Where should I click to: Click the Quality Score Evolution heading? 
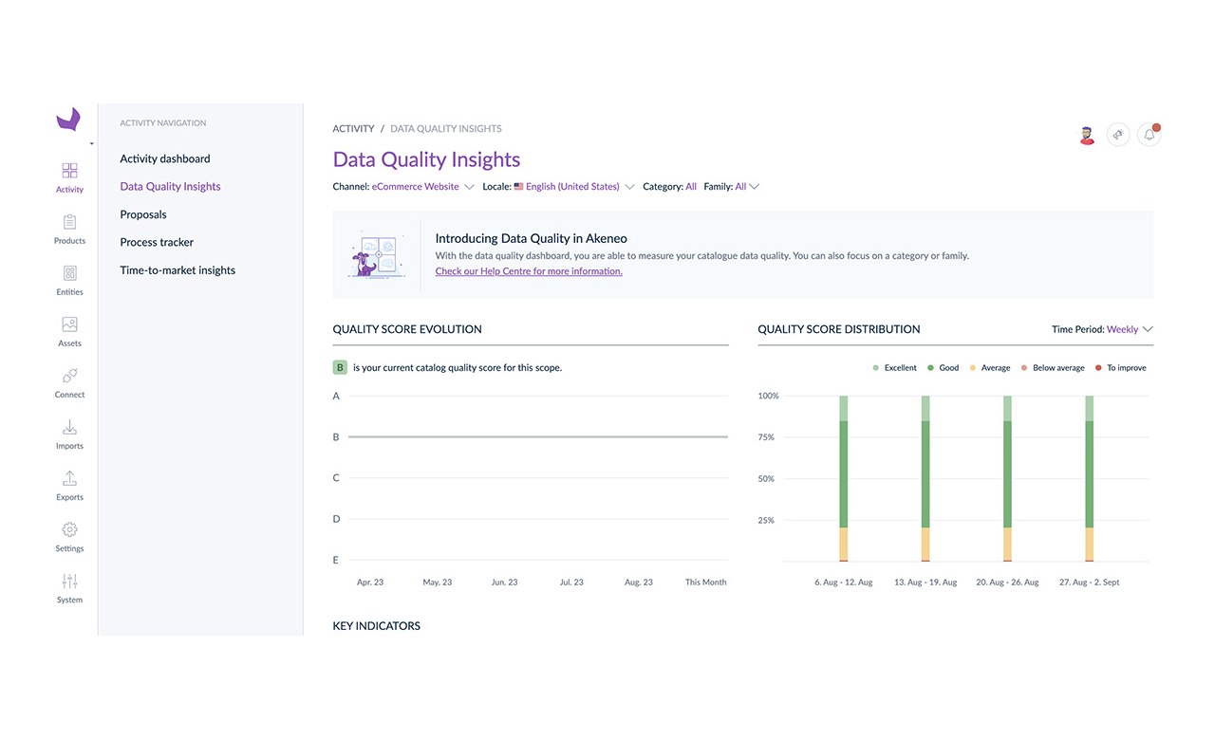point(407,329)
